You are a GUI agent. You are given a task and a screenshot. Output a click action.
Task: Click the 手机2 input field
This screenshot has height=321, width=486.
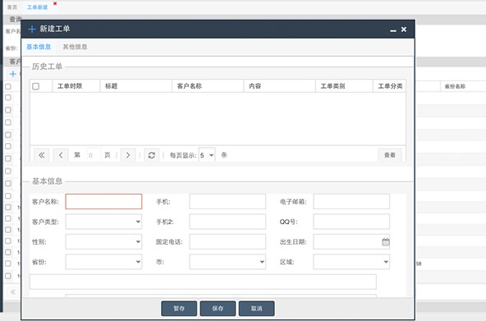[x=227, y=222]
